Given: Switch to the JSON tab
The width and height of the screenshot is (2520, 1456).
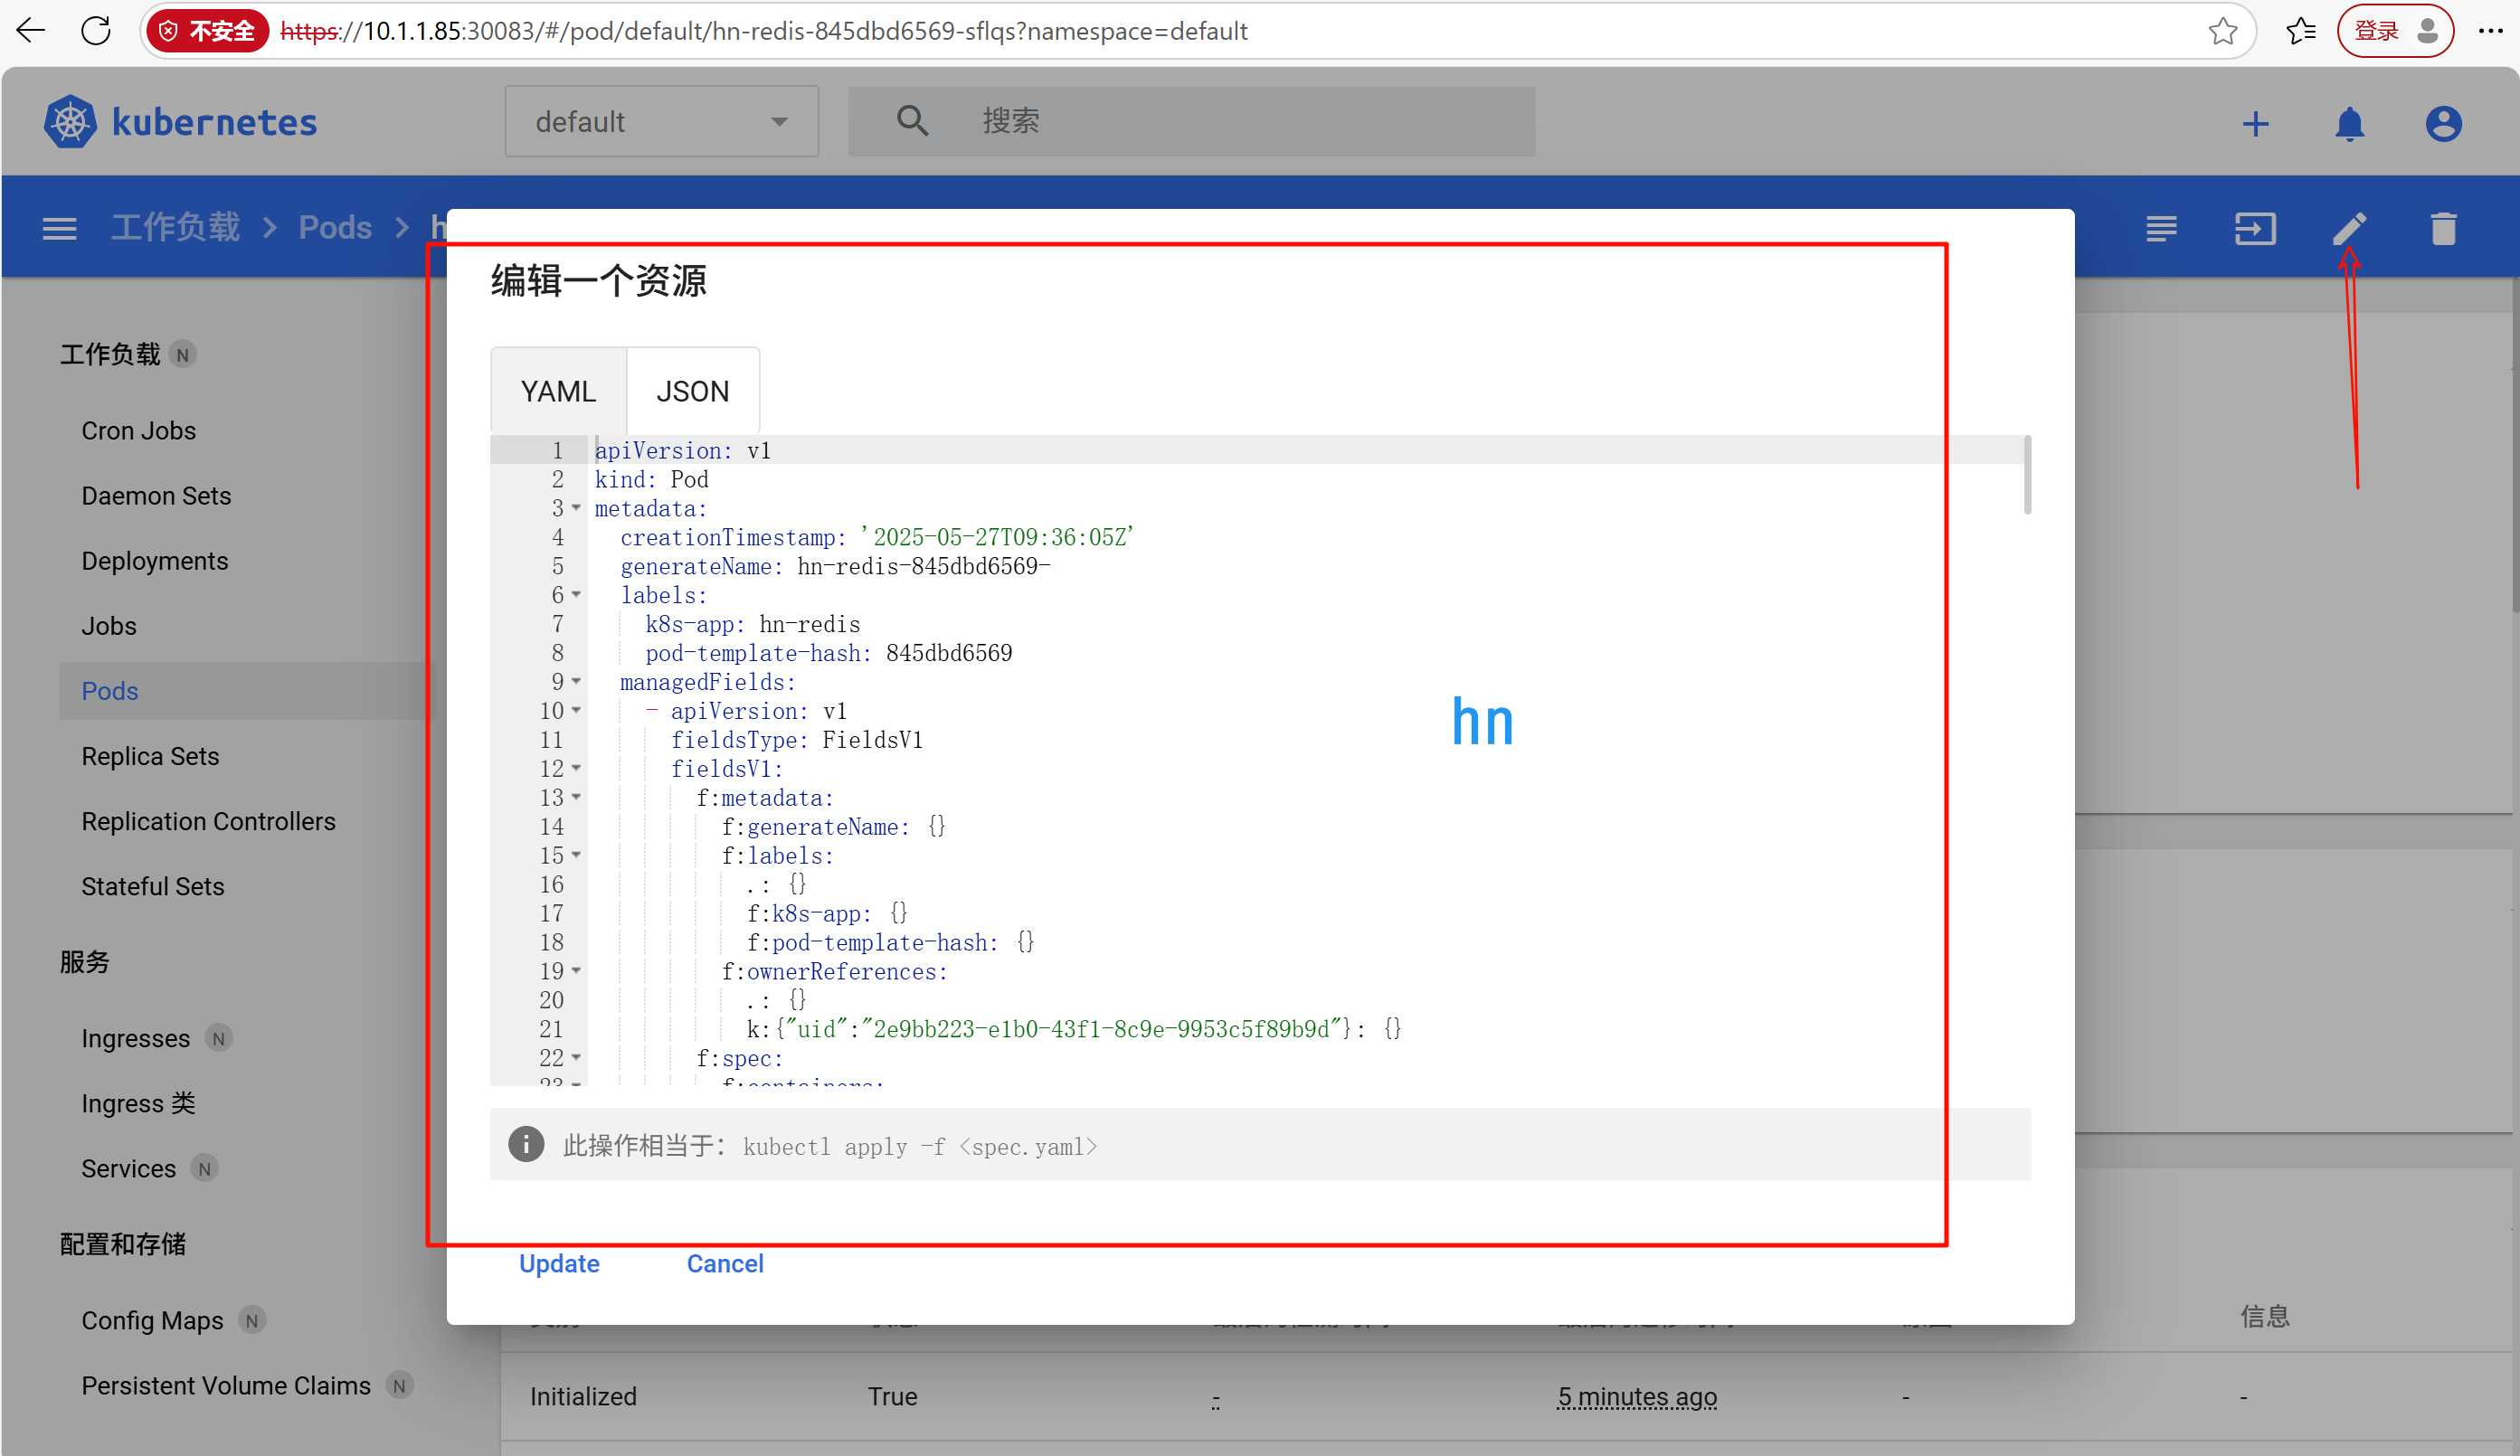Looking at the screenshot, I should point(692,391).
